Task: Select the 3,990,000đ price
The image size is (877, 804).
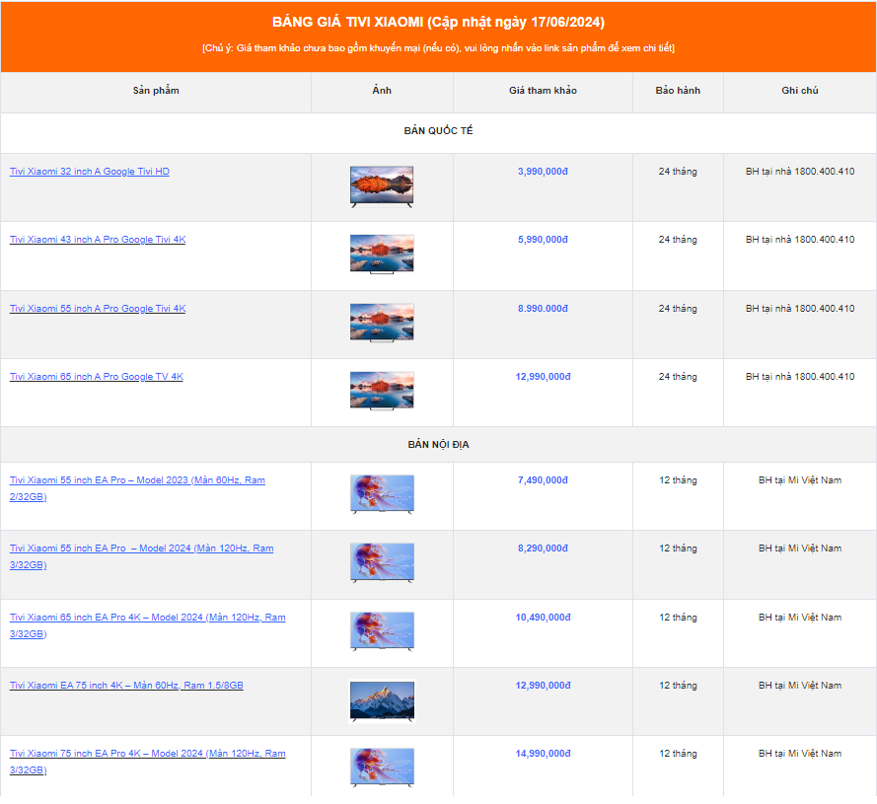Action: [x=543, y=172]
